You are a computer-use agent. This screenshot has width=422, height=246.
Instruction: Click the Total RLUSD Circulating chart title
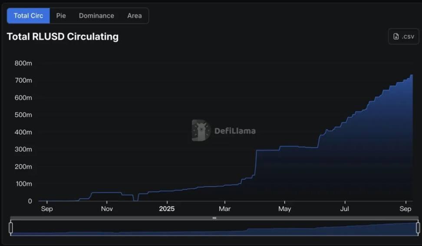(63, 36)
